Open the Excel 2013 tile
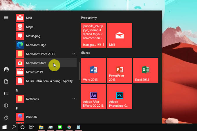Viewport: 197px width, 131px height. pos(146,70)
